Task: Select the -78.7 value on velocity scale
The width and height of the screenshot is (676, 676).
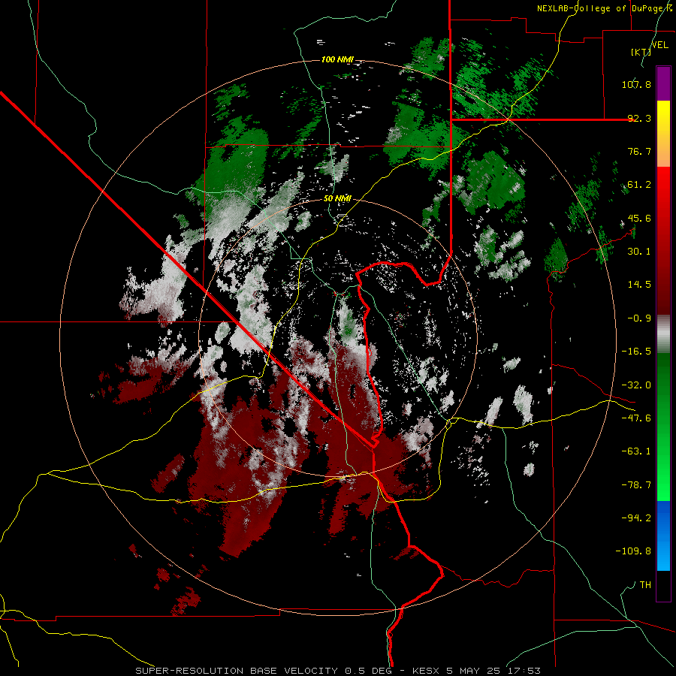Action: tap(636, 485)
